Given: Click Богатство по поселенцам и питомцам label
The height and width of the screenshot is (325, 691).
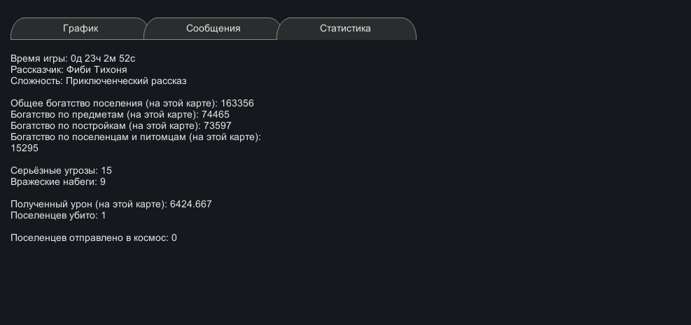Looking at the screenshot, I should pyautogui.click(x=135, y=137).
